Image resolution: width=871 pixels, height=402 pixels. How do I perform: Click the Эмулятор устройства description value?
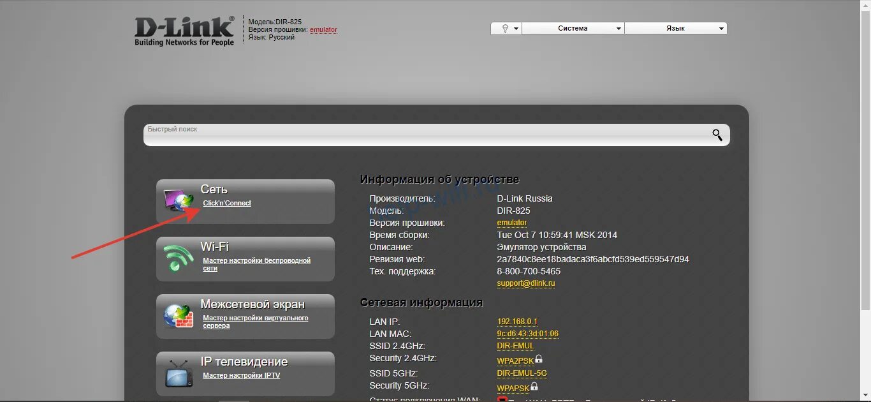[542, 247]
